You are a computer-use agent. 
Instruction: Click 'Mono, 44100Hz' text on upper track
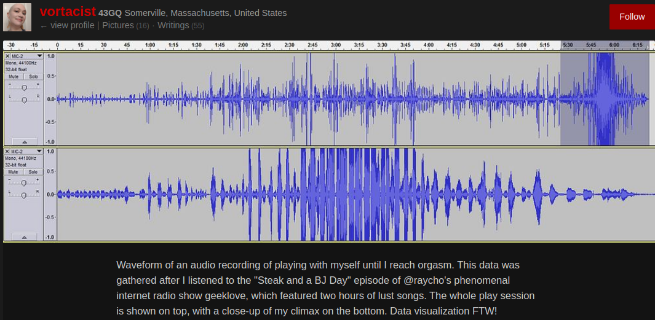pyautogui.click(x=20, y=63)
